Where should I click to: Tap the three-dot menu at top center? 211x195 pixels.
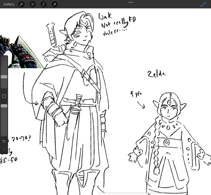coord(131,2)
